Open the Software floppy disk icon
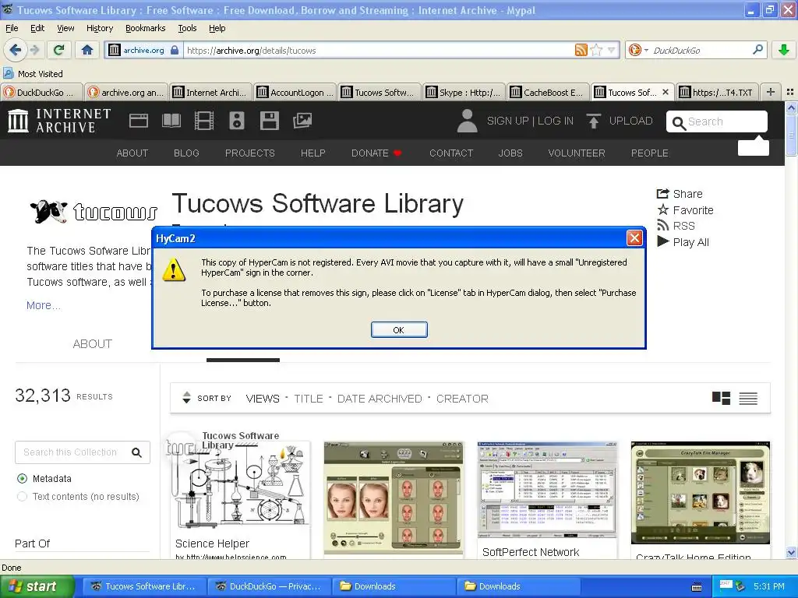Image resolution: width=798 pixels, height=598 pixels. tap(269, 121)
